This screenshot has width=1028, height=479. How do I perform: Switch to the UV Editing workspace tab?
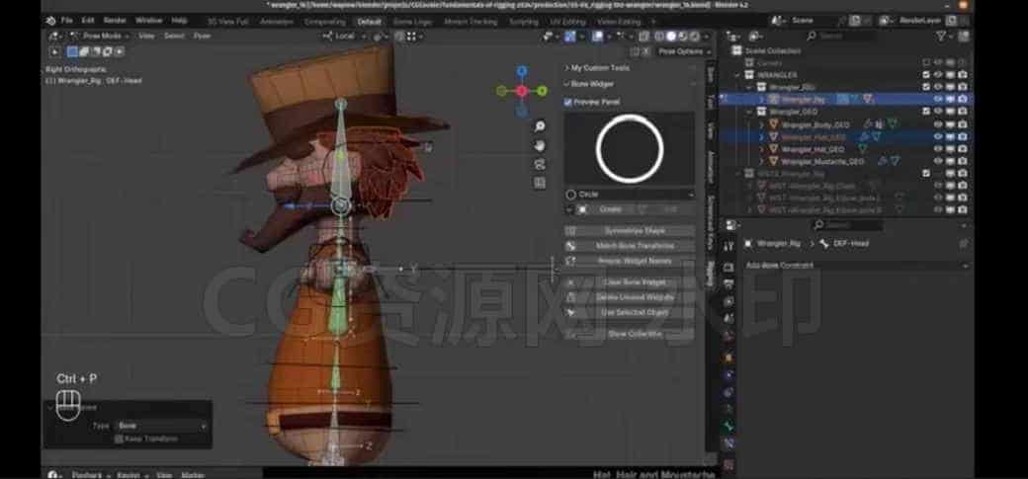coord(567,22)
